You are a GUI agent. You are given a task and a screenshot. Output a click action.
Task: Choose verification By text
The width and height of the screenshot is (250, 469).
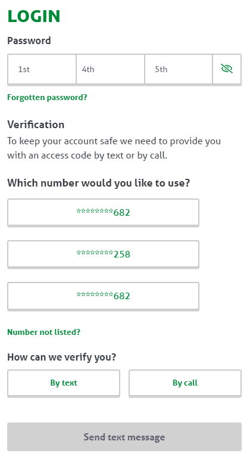(64, 383)
